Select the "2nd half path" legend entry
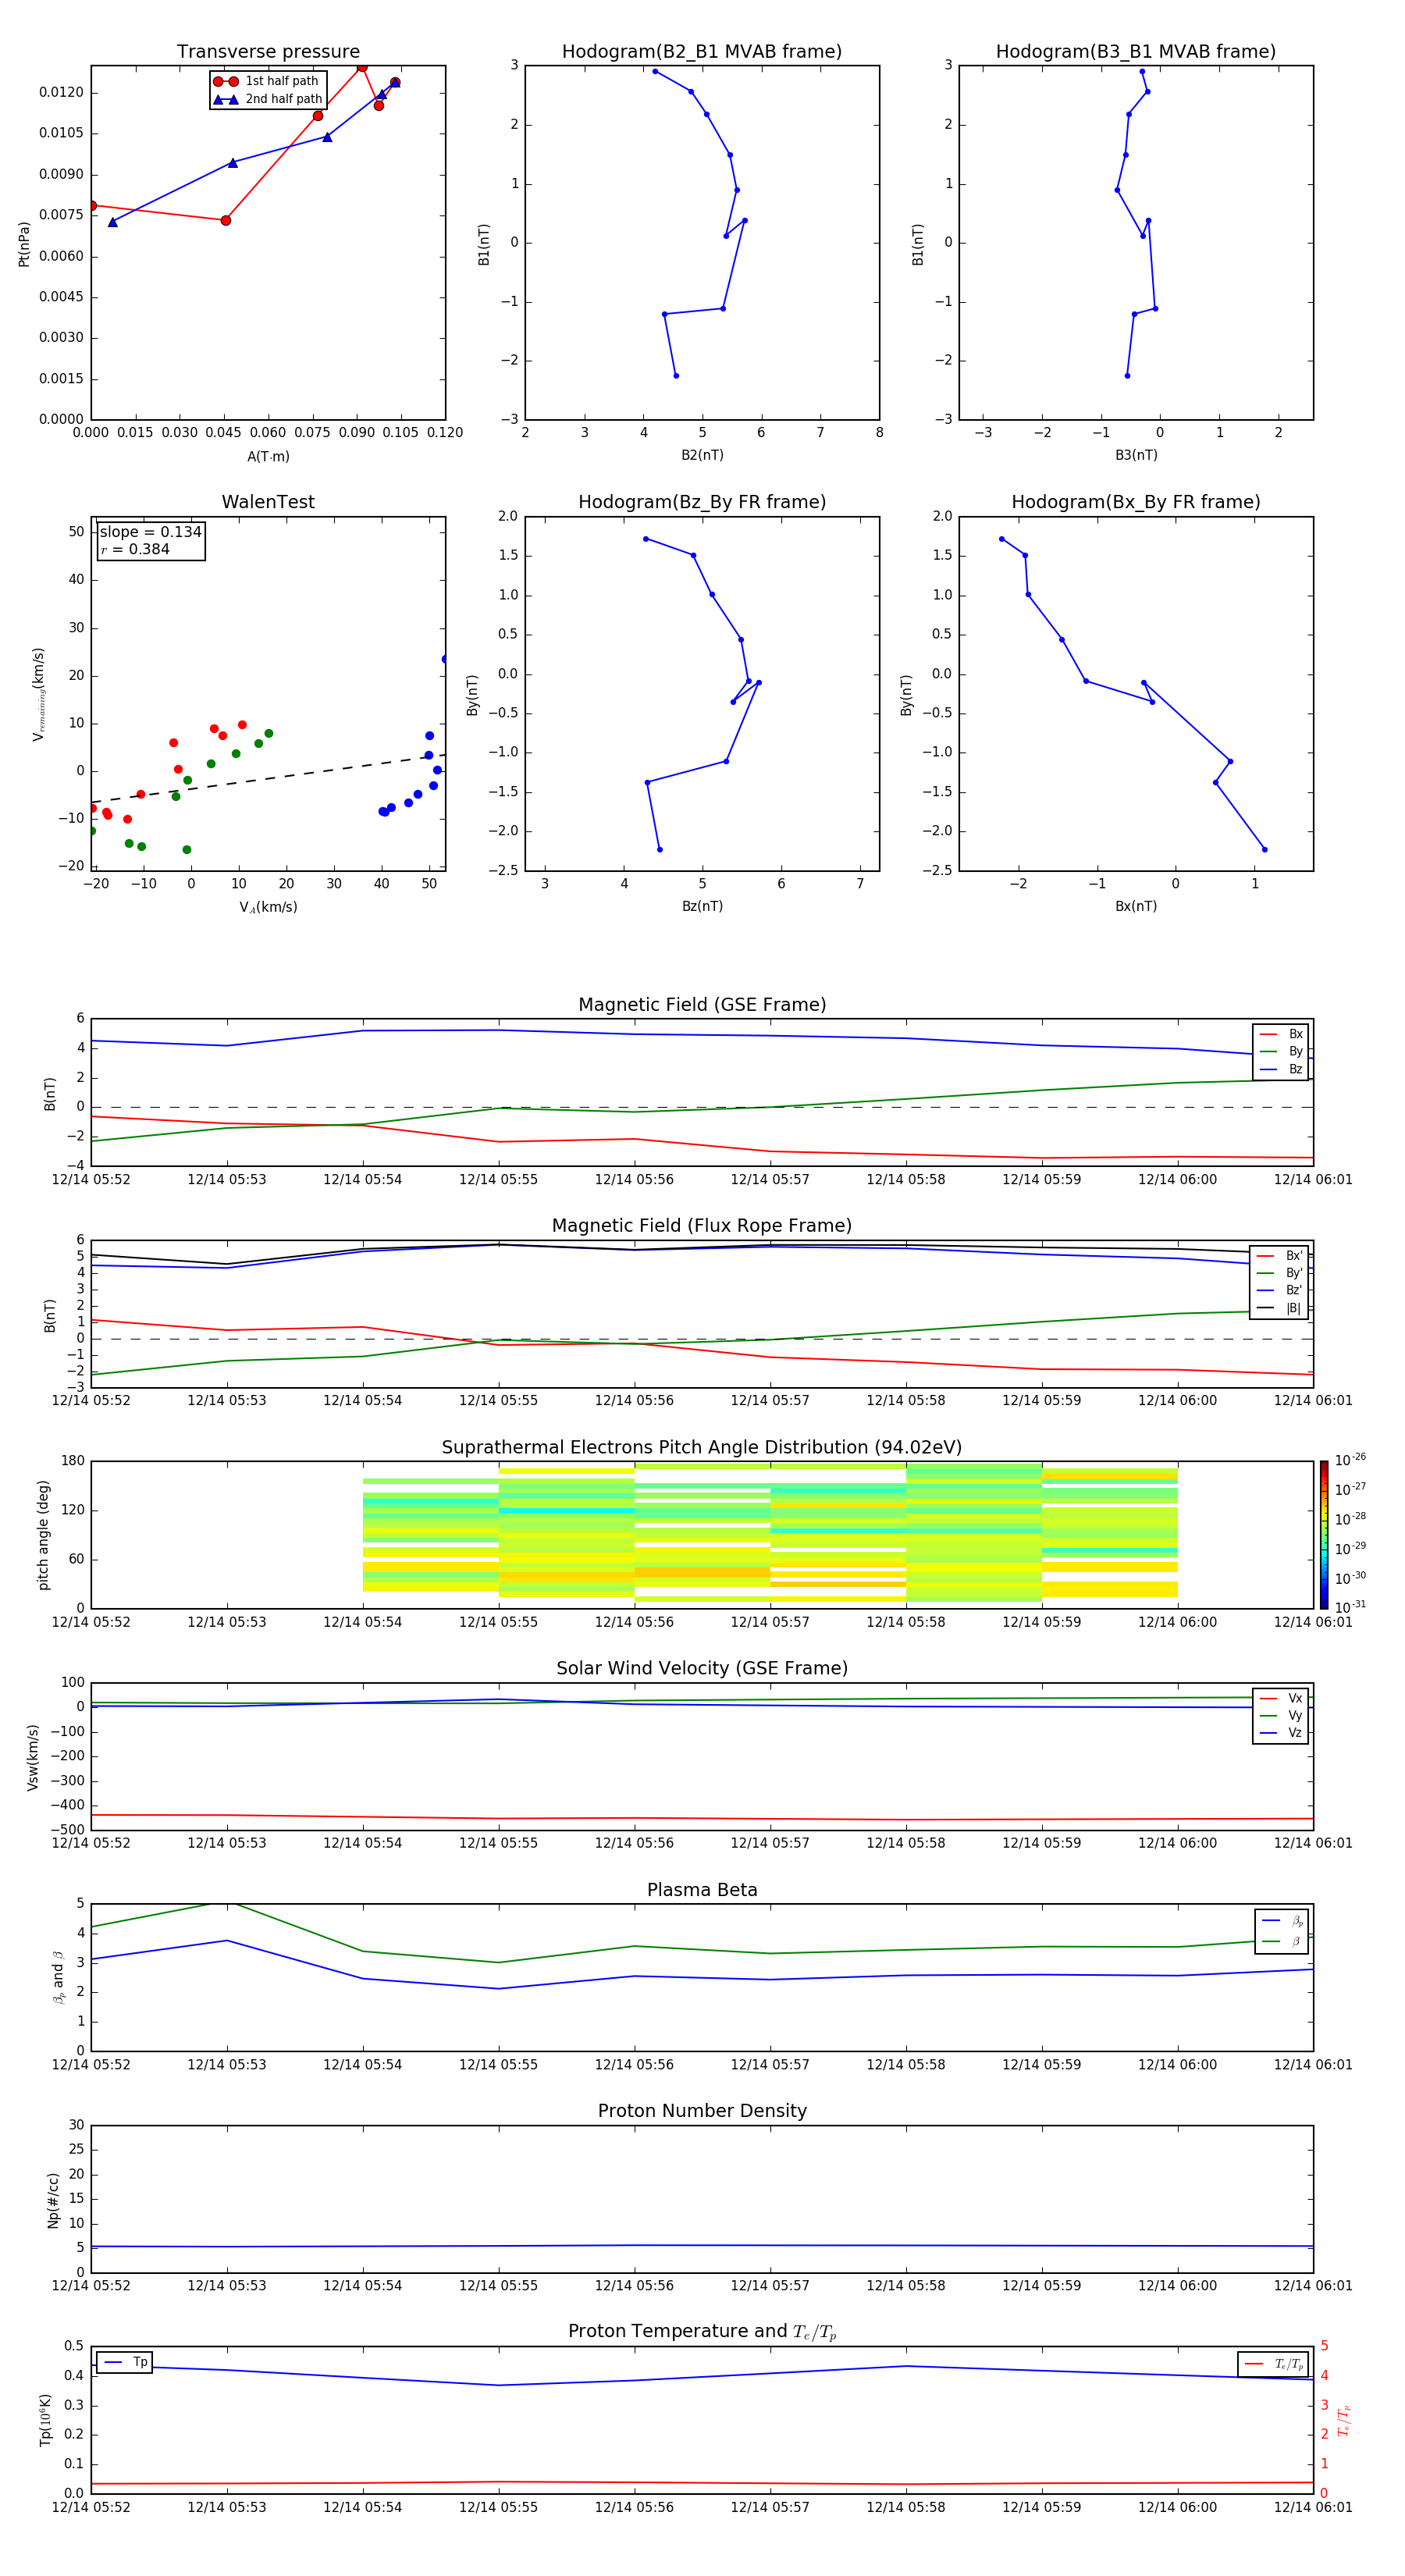The width and height of the screenshot is (1405, 2576). click(x=268, y=99)
